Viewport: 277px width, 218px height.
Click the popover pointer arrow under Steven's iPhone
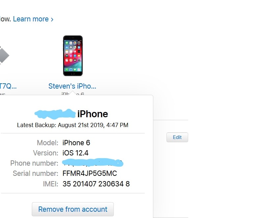click(73, 93)
